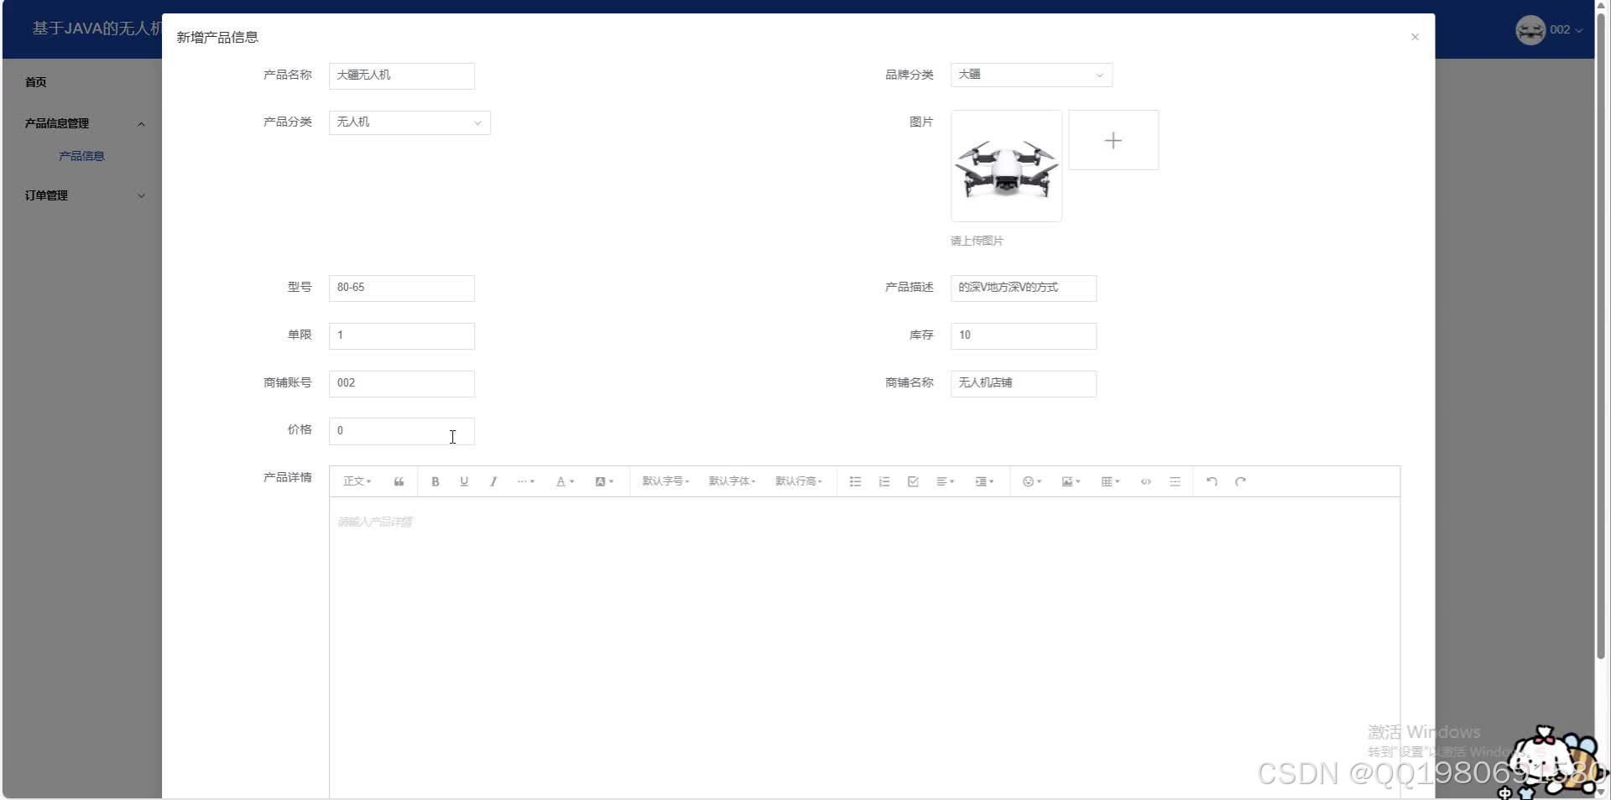The height and width of the screenshot is (800, 1611).
Task: Click the uploaded drone image thumbnail
Action: click(x=1005, y=164)
